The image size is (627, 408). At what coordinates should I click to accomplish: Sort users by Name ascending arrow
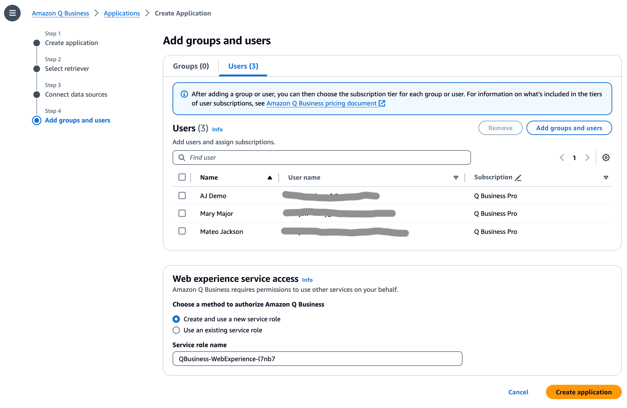pos(270,178)
